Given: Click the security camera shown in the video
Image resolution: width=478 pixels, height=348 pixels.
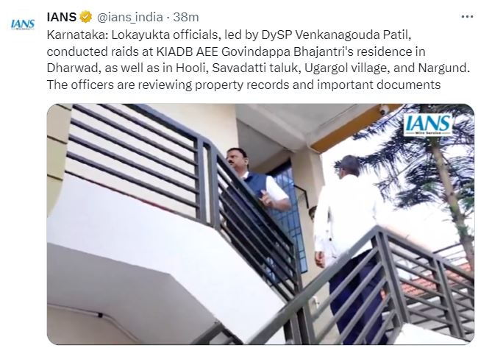Looking at the screenshot, I should pos(385,110).
